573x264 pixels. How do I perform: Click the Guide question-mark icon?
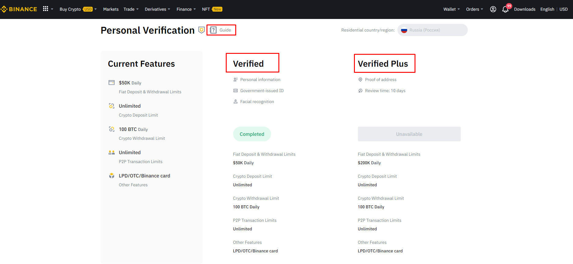(213, 30)
